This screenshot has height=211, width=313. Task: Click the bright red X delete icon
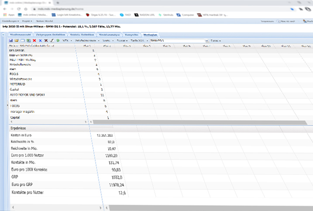(x=34, y=41)
